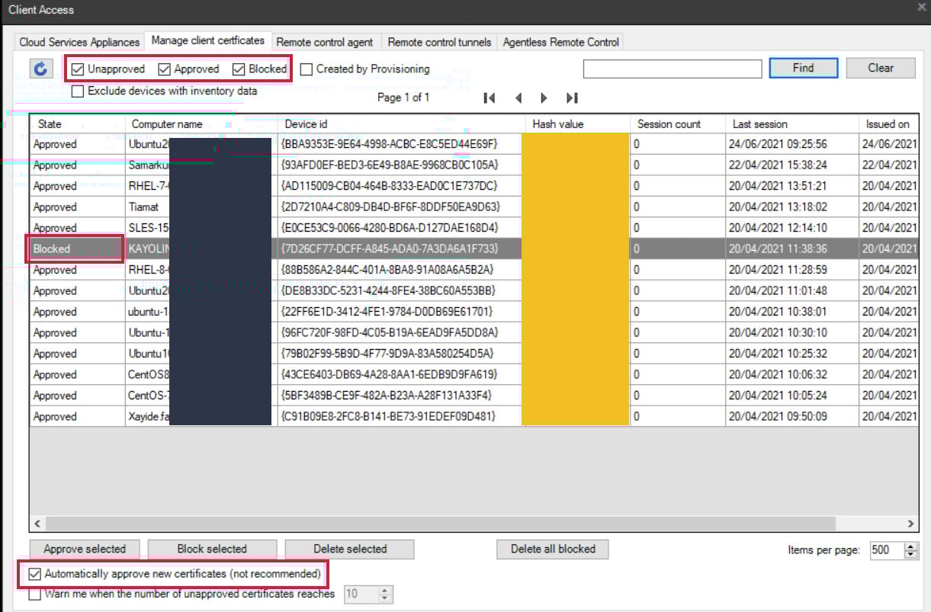The image size is (931, 612).
Task: Increase unapproved certificates warning threshold stepper
Action: point(385,591)
